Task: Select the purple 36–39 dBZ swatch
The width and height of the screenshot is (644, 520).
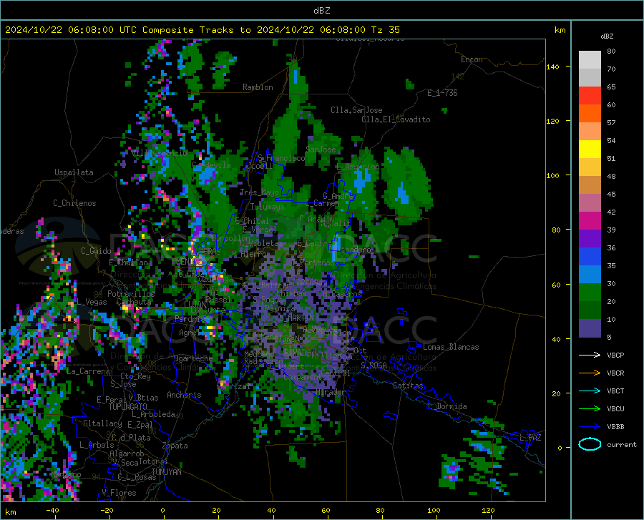Action: click(x=590, y=238)
